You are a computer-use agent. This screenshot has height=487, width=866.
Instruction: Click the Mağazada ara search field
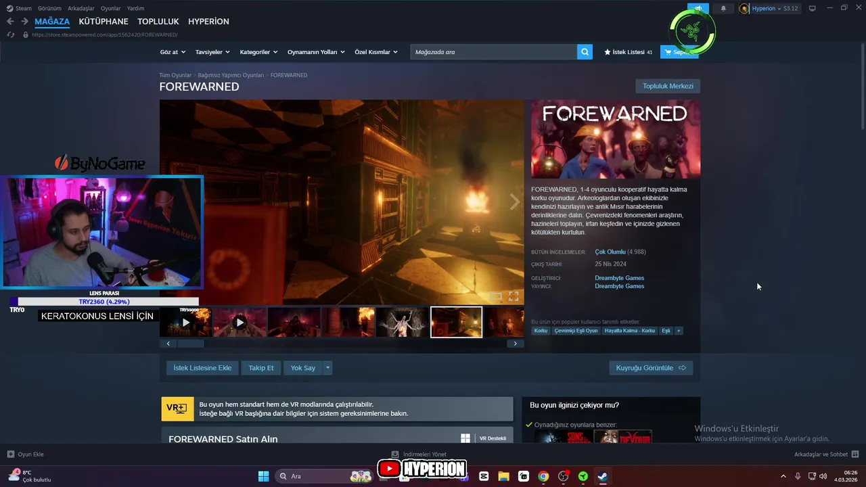point(494,52)
